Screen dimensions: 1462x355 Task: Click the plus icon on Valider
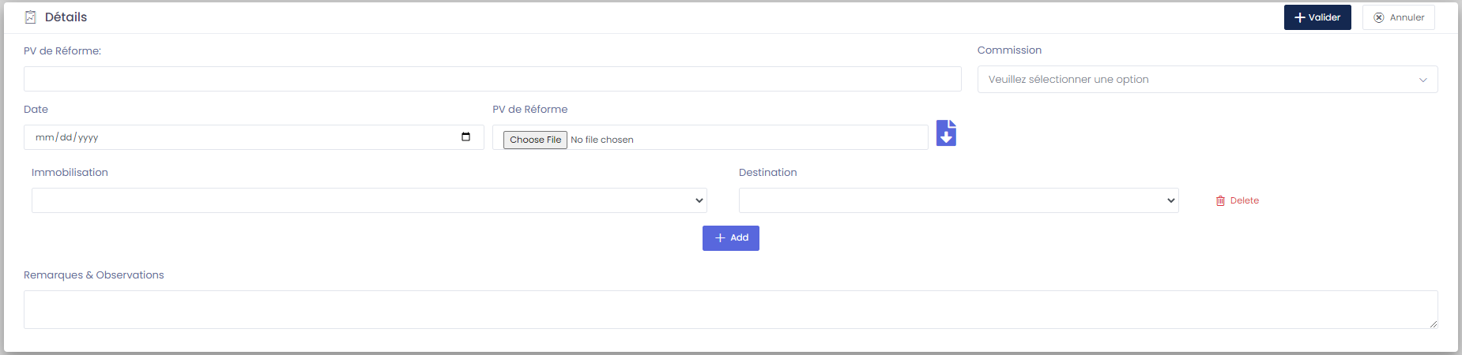coord(1299,17)
